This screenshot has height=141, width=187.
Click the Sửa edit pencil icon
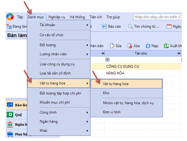coord(112,46)
